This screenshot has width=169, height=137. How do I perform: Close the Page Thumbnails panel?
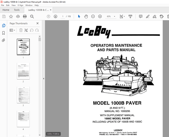(38, 23)
